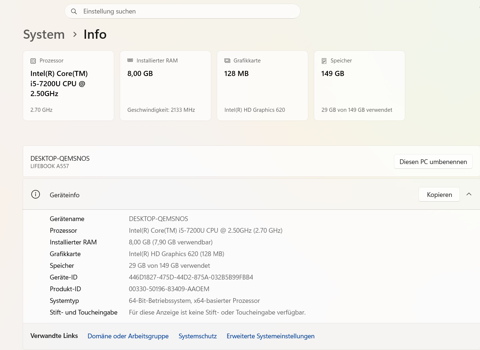The image size is (480, 350).
Task: Click 'DESKTOP-QEMSNOS' in the Gerätename row
Action: (159, 219)
